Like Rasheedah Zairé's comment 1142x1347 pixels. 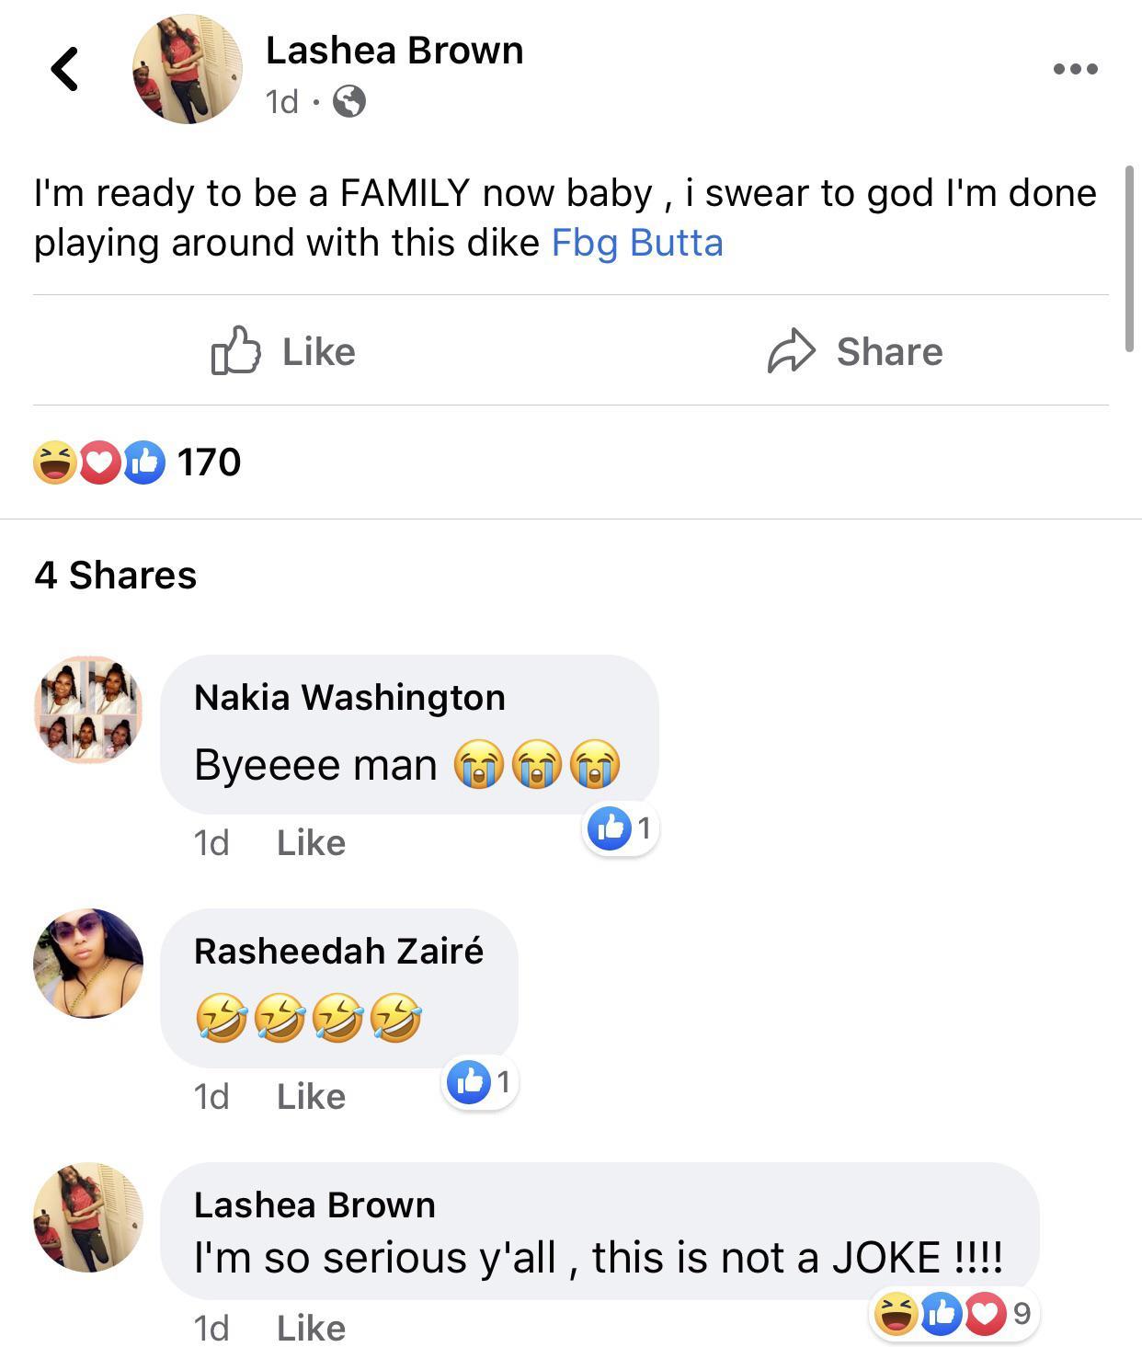pyautogui.click(x=311, y=1096)
